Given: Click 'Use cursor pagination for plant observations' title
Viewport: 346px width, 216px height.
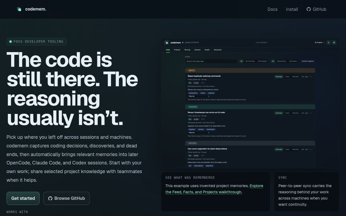Looking at the screenshot, I should click(x=207, y=149).
